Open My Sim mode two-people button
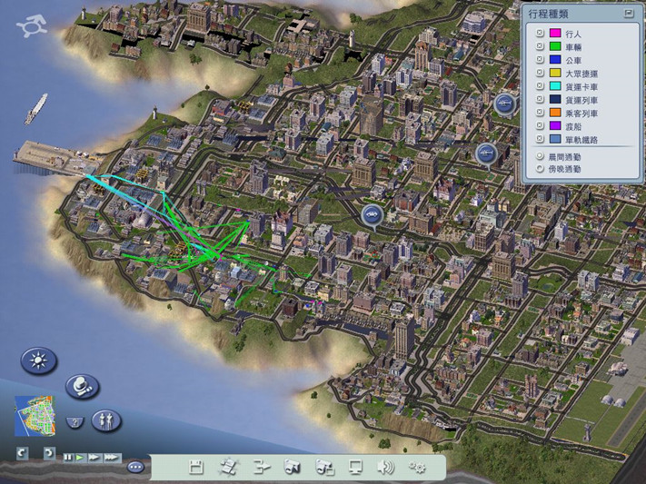646x484 pixels. click(106, 420)
